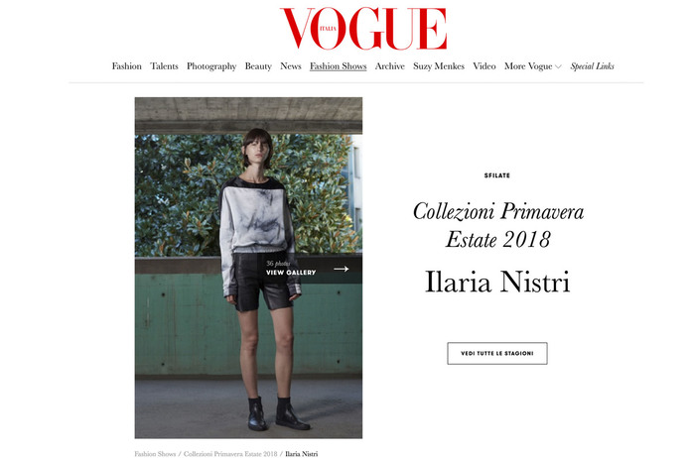Select the Fashion Shows nav item

pyautogui.click(x=338, y=66)
